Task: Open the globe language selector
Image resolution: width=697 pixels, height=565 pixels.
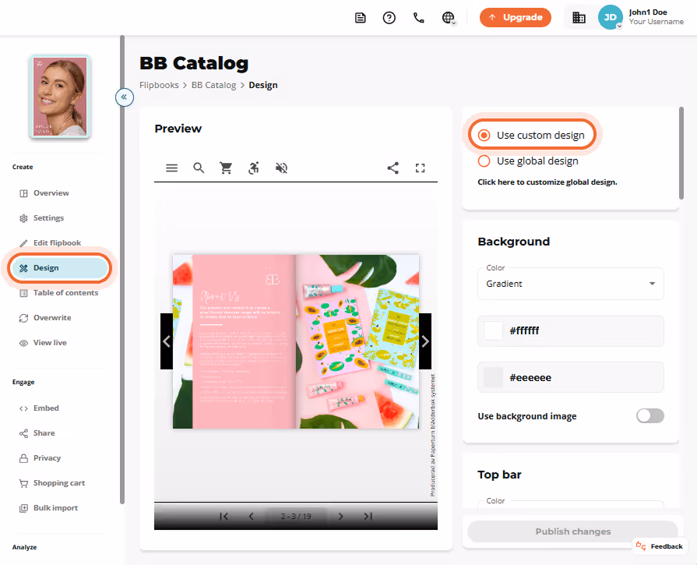Action: click(449, 18)
